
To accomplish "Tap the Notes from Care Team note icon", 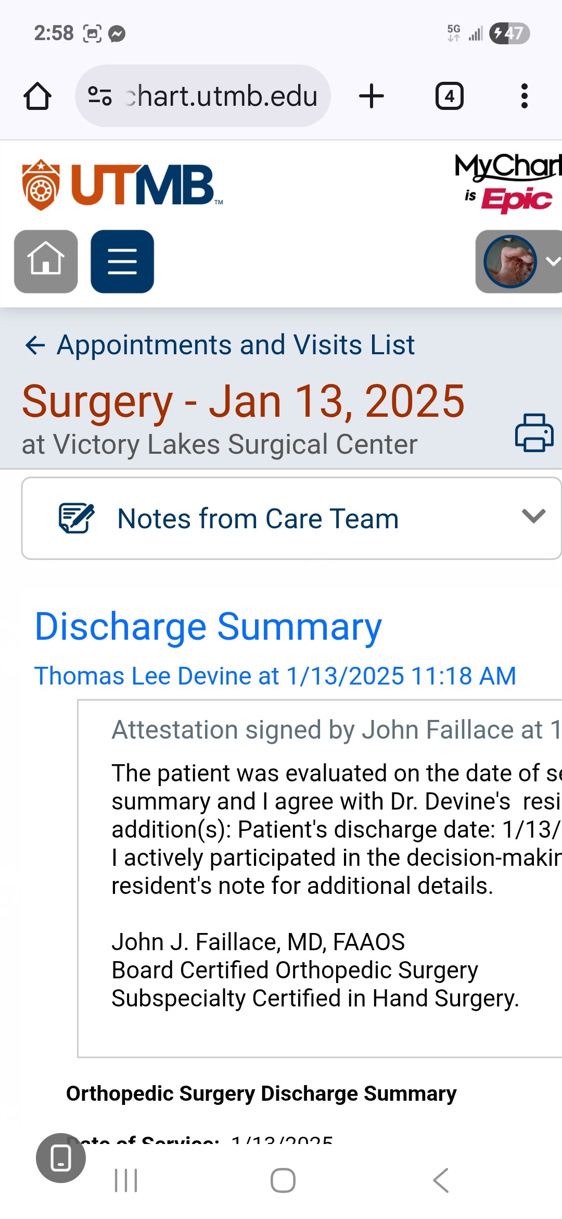I will click(76, 518).
